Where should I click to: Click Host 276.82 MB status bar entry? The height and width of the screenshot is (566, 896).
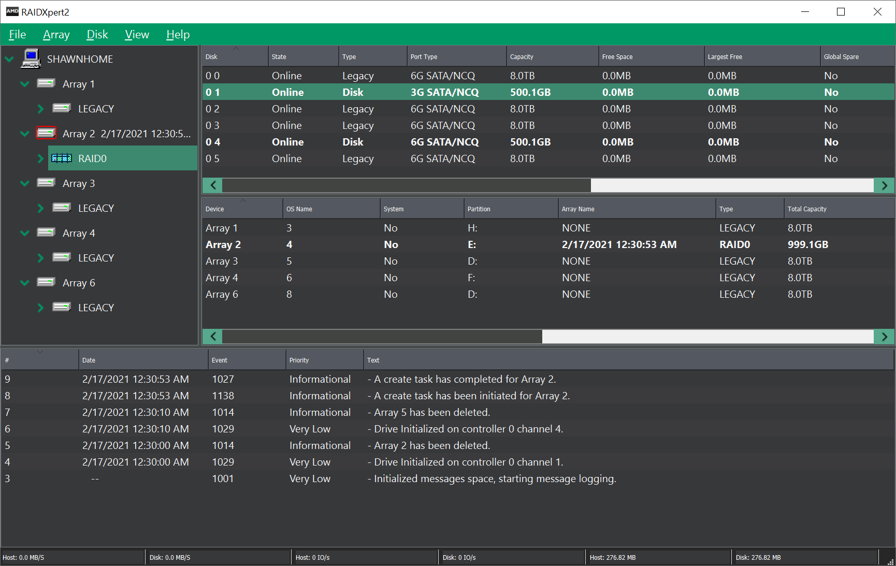pos(658,558)
